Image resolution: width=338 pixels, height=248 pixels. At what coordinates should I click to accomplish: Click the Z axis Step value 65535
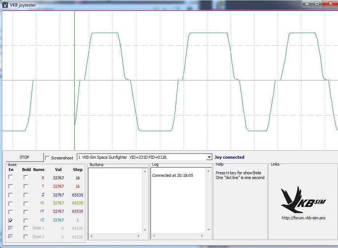[x=77, y=195]
